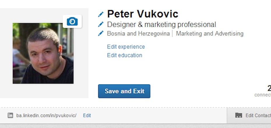271x128 pixels.
Task: Click the Designer & marketing professional headline
Action: click(x=161, y=24)
